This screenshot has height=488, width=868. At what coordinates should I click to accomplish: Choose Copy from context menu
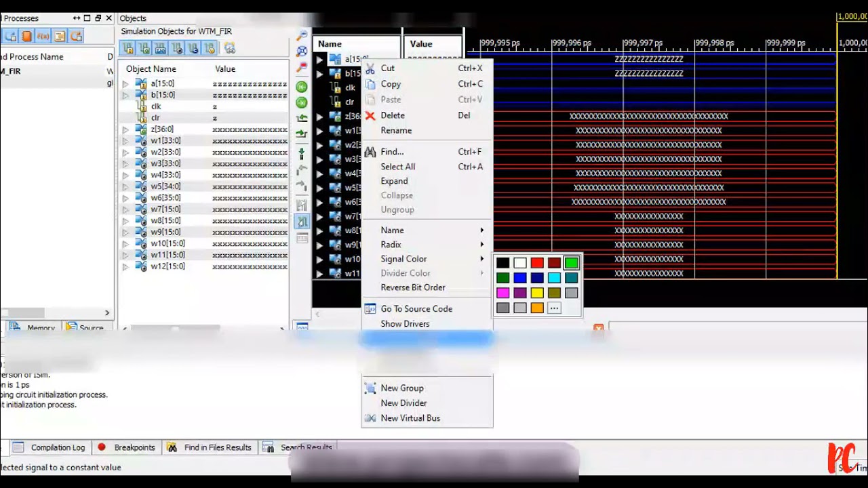[427, 84]
